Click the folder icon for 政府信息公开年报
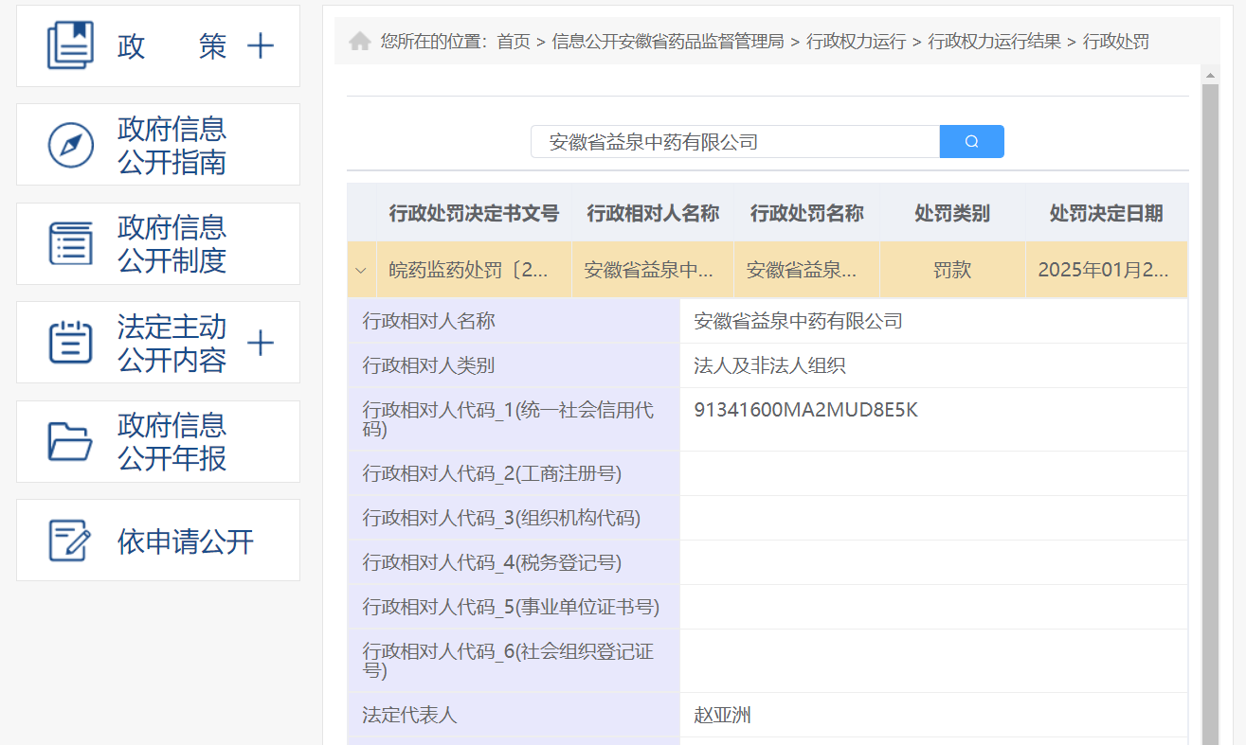 [x=71, y=441]
